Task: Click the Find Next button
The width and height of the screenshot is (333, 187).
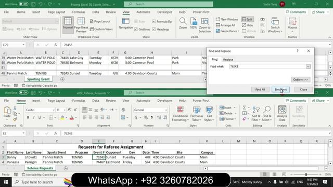Action: click(280, 89)
